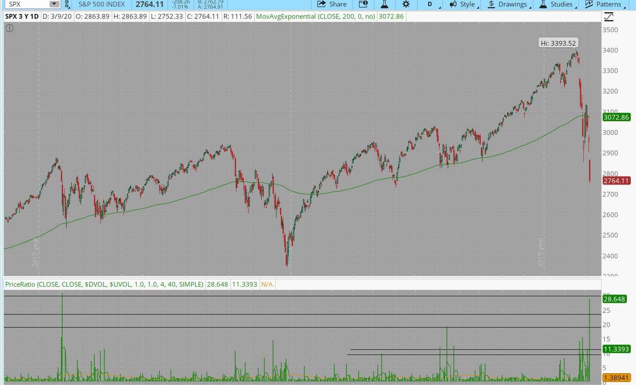
Task: Click the price axis scale icon
Action: point(609,17)
